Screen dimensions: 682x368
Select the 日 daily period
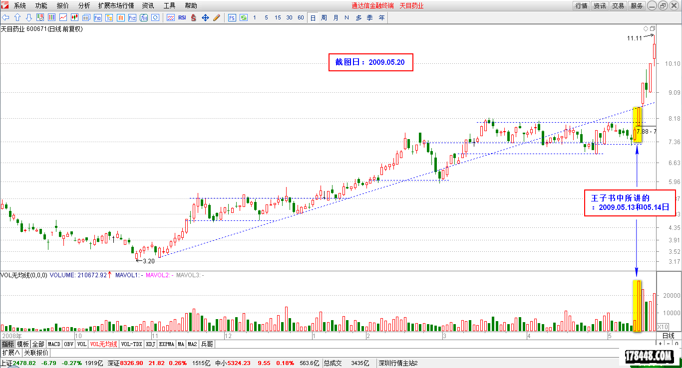pyautogui.click(x=313, y=17)
